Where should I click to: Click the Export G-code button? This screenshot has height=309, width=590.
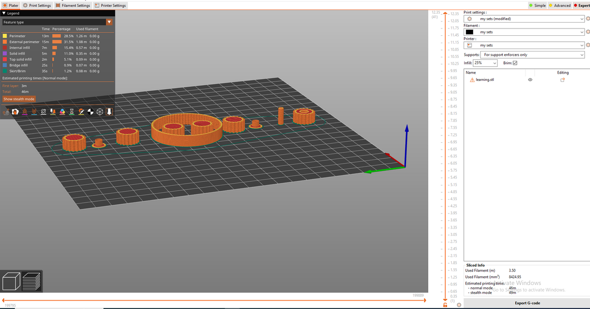(527, 303)
